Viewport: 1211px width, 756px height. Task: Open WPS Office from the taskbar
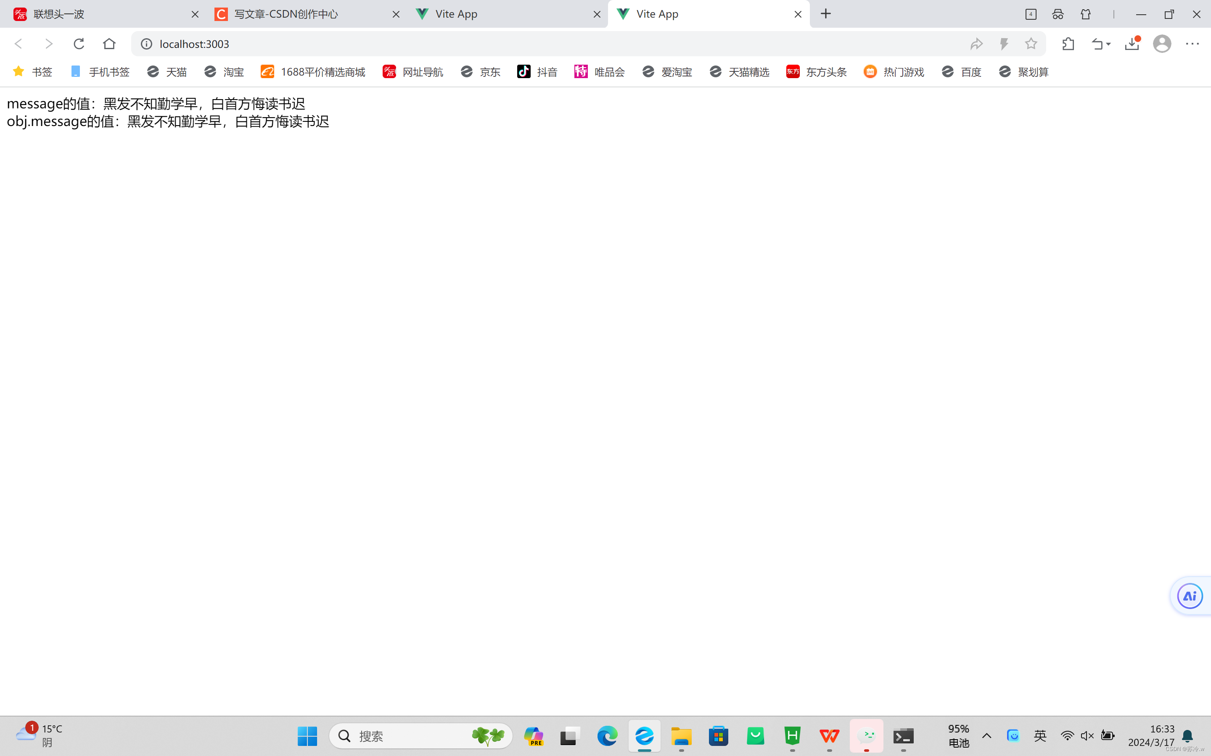pos(829,736)
